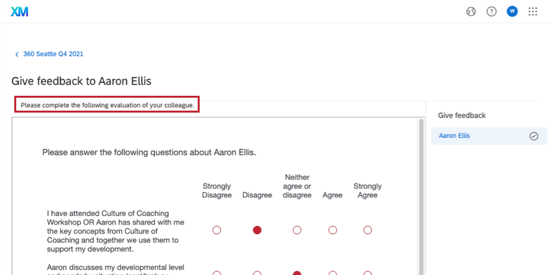The width and height of the screenshot is (551, 275).
Task: Click the Give feedback to Aaron Ellis title
Action: 82,81
